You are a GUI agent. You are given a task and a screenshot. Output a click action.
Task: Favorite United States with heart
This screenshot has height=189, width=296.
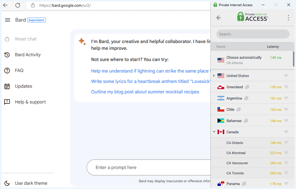pos(286,76)
